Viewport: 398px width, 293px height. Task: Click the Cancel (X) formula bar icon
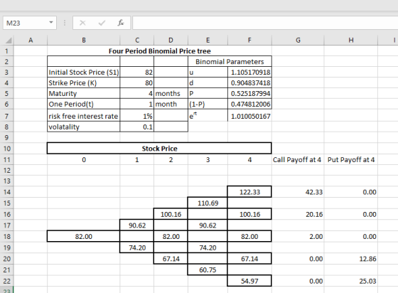tap(82, 23)
